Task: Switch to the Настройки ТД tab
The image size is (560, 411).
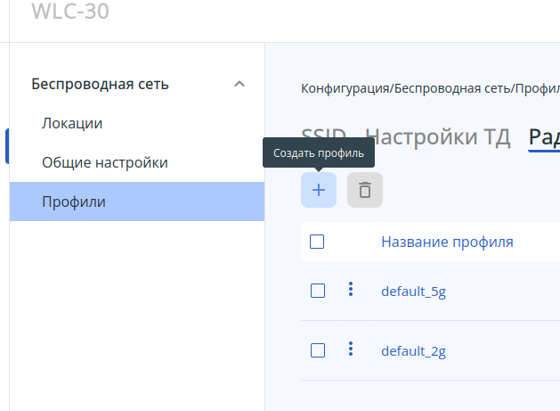Action: coord(438,137)
